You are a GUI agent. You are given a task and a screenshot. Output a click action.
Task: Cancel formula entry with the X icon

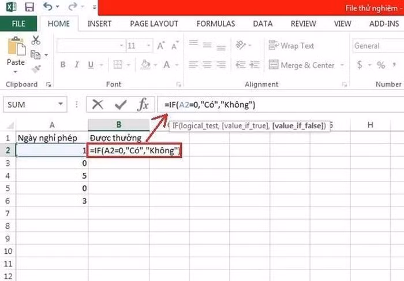(x=98, y=105)
